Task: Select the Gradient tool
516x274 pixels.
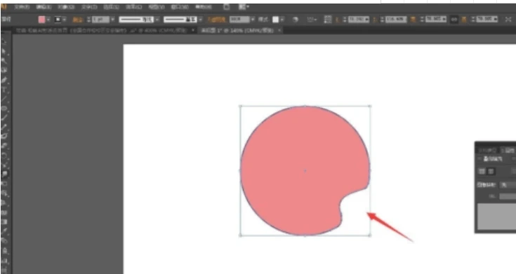Action: tap(4, 221)
